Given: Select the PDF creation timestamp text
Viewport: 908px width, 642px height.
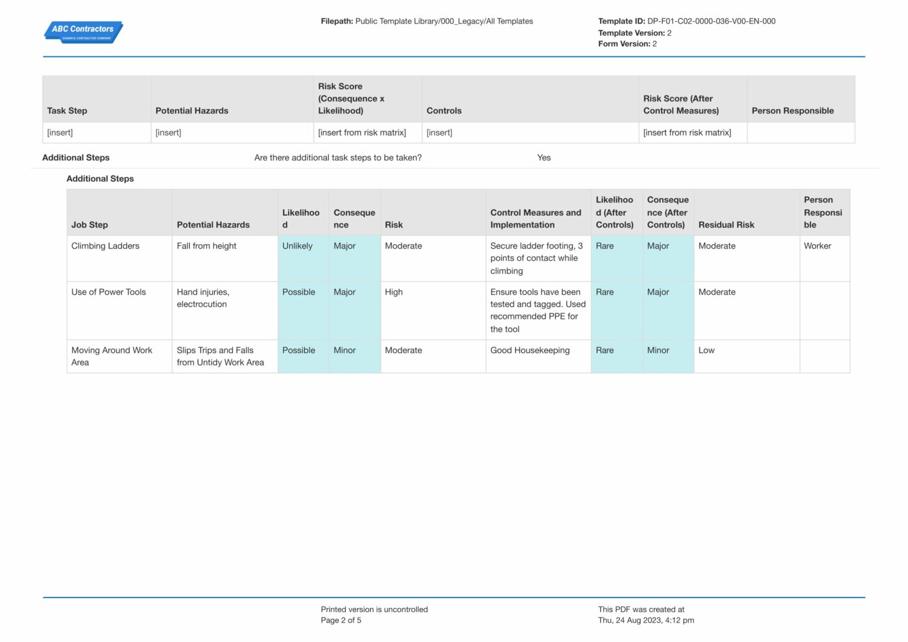Looking at the screenshot, I should click(x=646, y=620).
